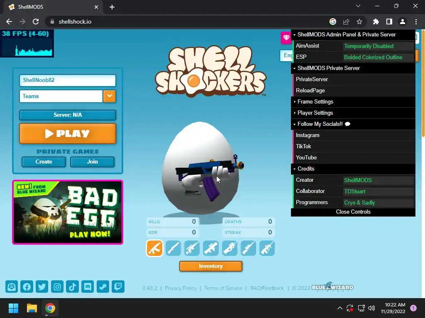Viewport: 425px width, 318px height.
Task: Select the sixth weapon icon in row
Action: point(248,248)
